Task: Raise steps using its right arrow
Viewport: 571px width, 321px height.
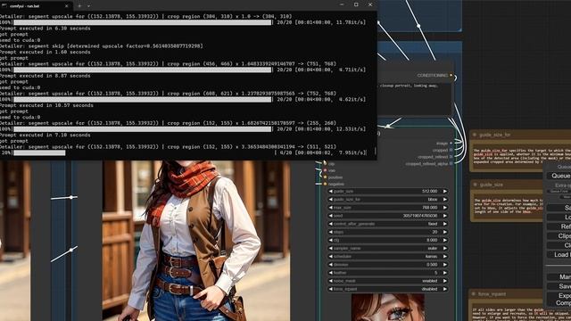Action: pos(445,232)
